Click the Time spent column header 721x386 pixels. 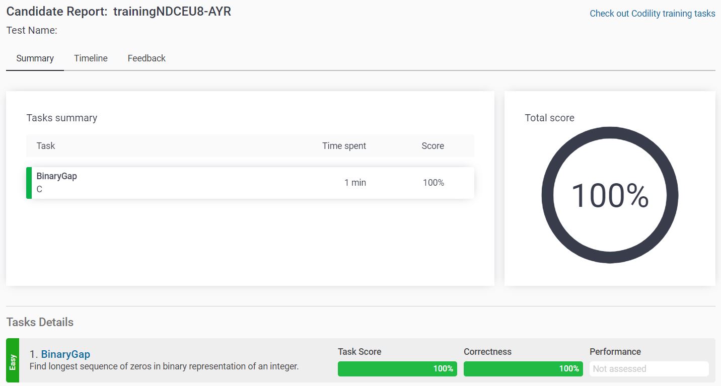(344, 146)
